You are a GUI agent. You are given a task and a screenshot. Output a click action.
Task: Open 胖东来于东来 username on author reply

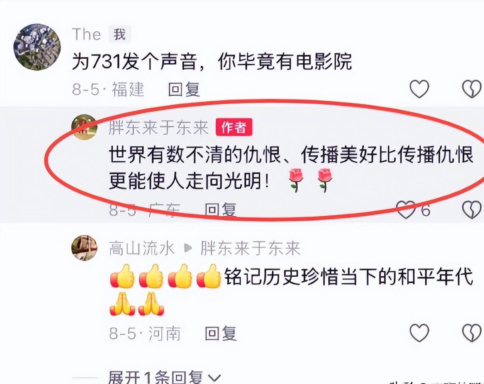point(159,127)
